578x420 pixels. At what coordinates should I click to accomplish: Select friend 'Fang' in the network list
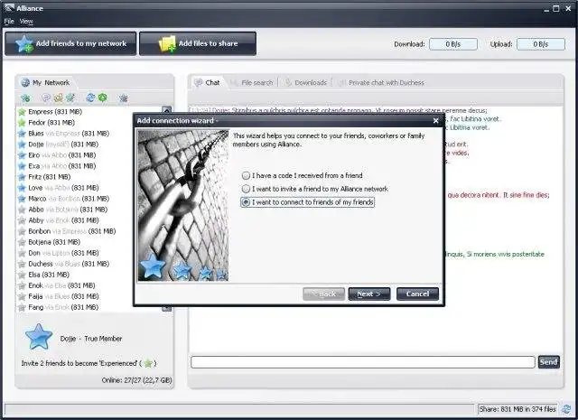pyautogui.click(x=58, y=307)
